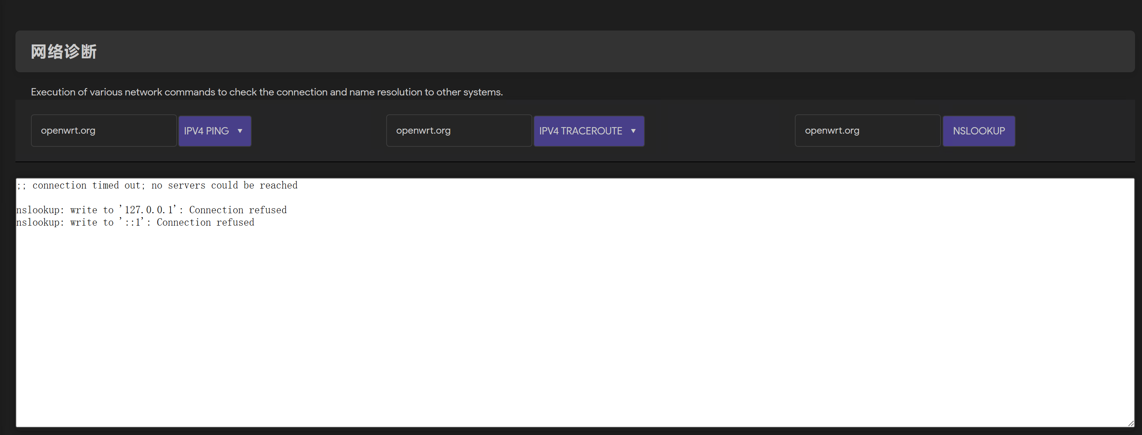This screenshot has width=1142, height=435.
Task: Run the IPV4 PING command
Action: point(206,131)
